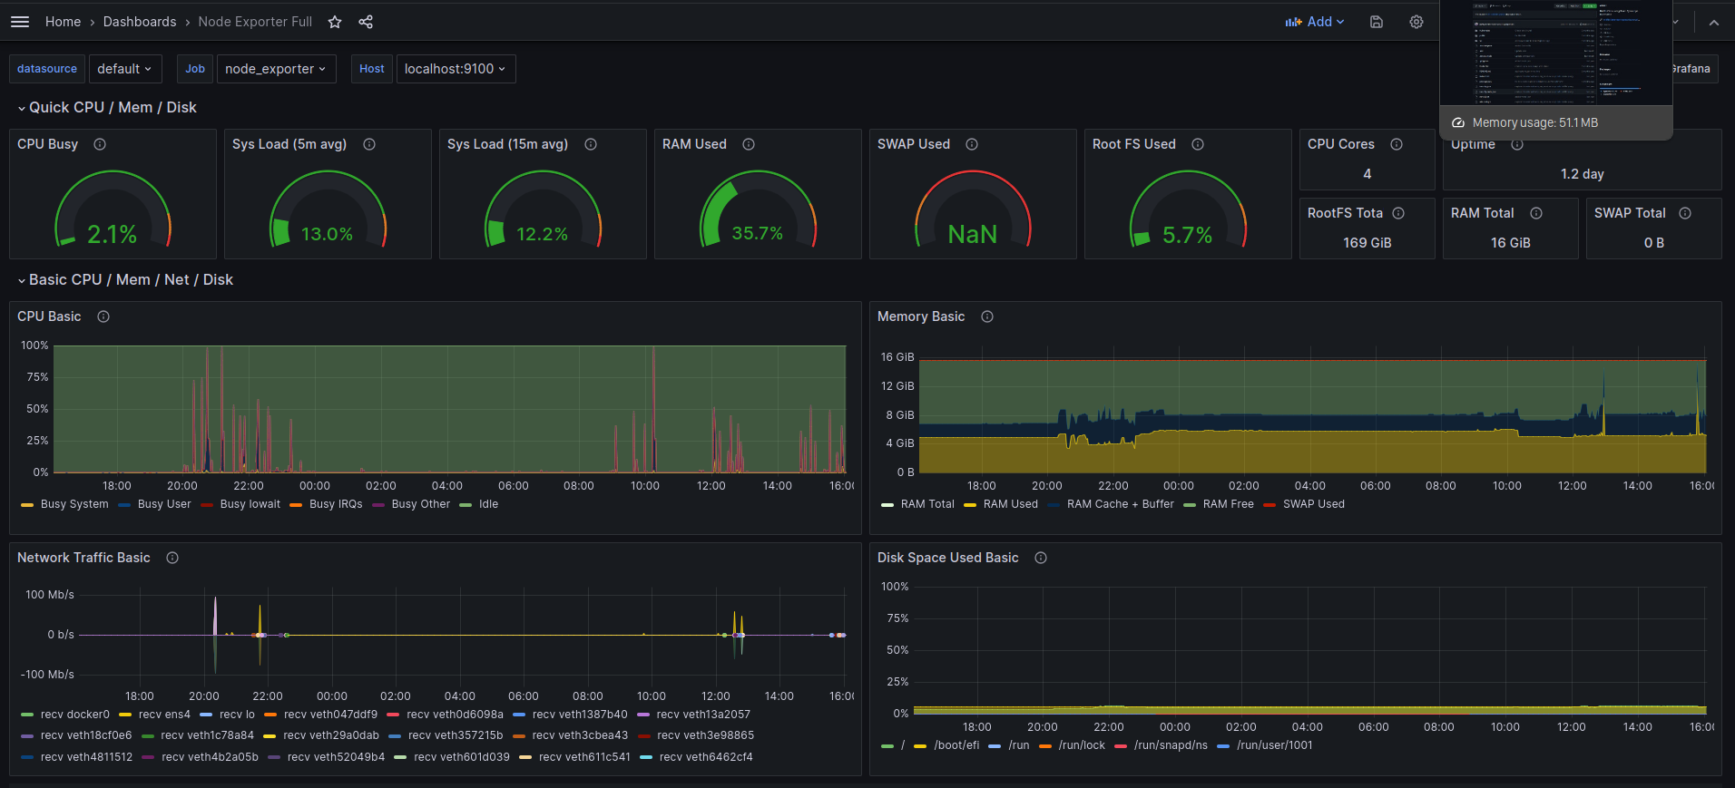Open the Memory Basic panel title

pyautogui.click(x=921, y=316)
